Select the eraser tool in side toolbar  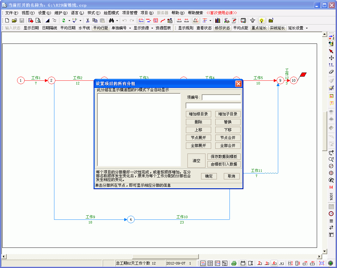coord(331,72)
